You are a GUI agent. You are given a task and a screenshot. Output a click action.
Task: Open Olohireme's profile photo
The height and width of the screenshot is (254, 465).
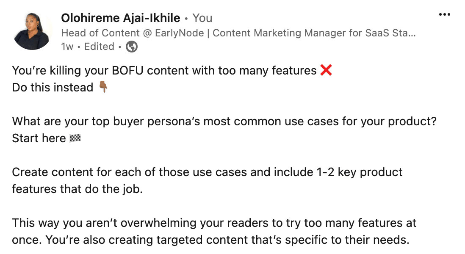[32, 31]
